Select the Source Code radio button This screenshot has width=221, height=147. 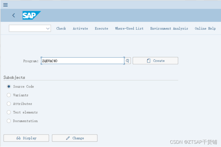point(9,86)
